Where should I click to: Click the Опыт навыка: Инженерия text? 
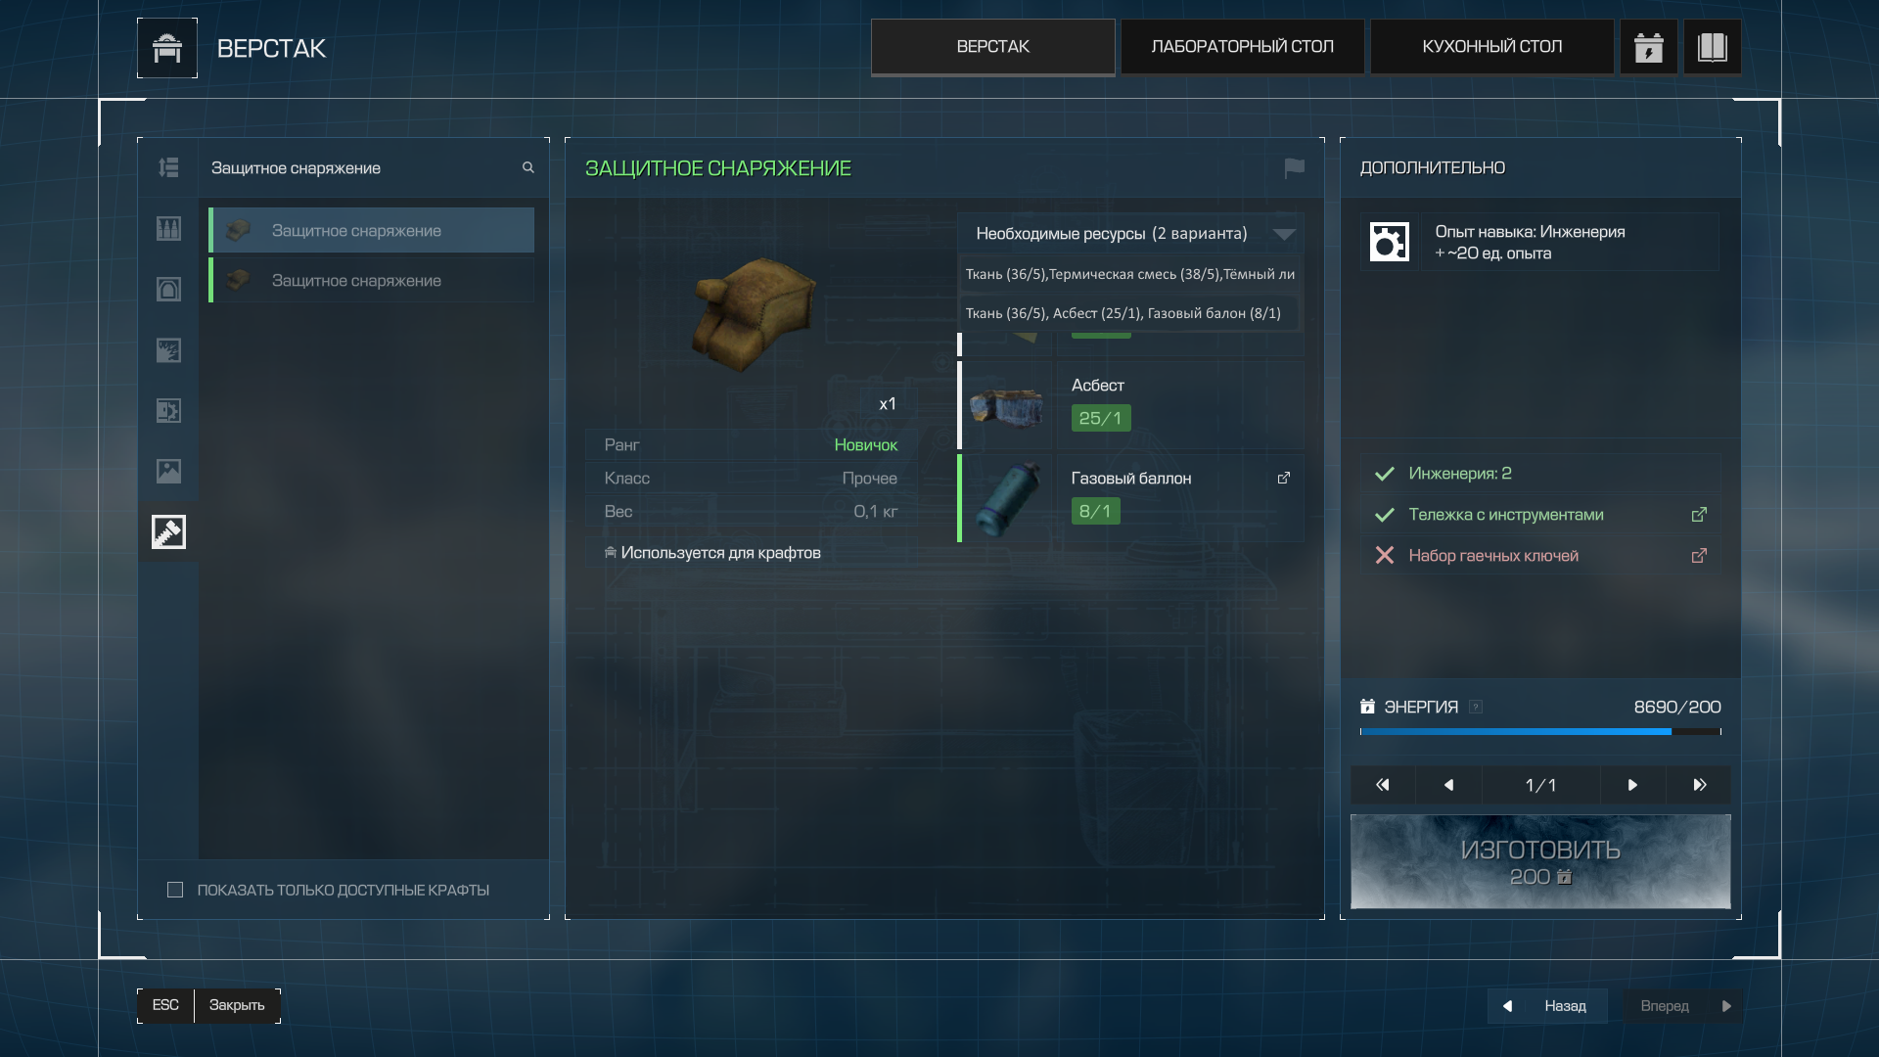[1530, 232]
